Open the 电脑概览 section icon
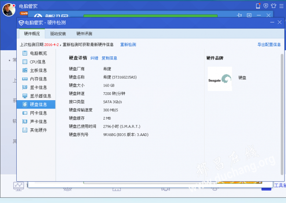This screenshot has width=286, height=203. pos(25,53)
